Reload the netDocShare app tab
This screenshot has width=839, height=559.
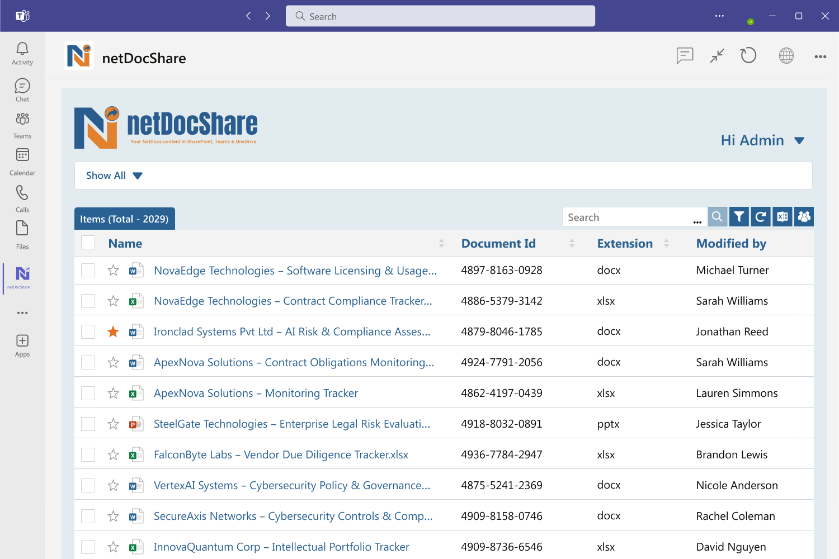[748, 55]
